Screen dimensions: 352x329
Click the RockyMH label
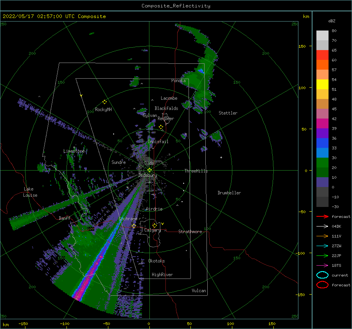(103, 110)
